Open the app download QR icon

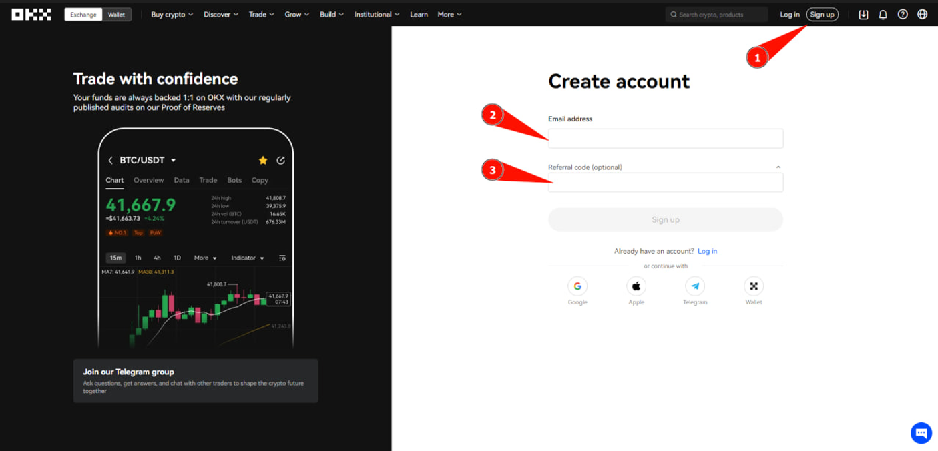(863, 14)
